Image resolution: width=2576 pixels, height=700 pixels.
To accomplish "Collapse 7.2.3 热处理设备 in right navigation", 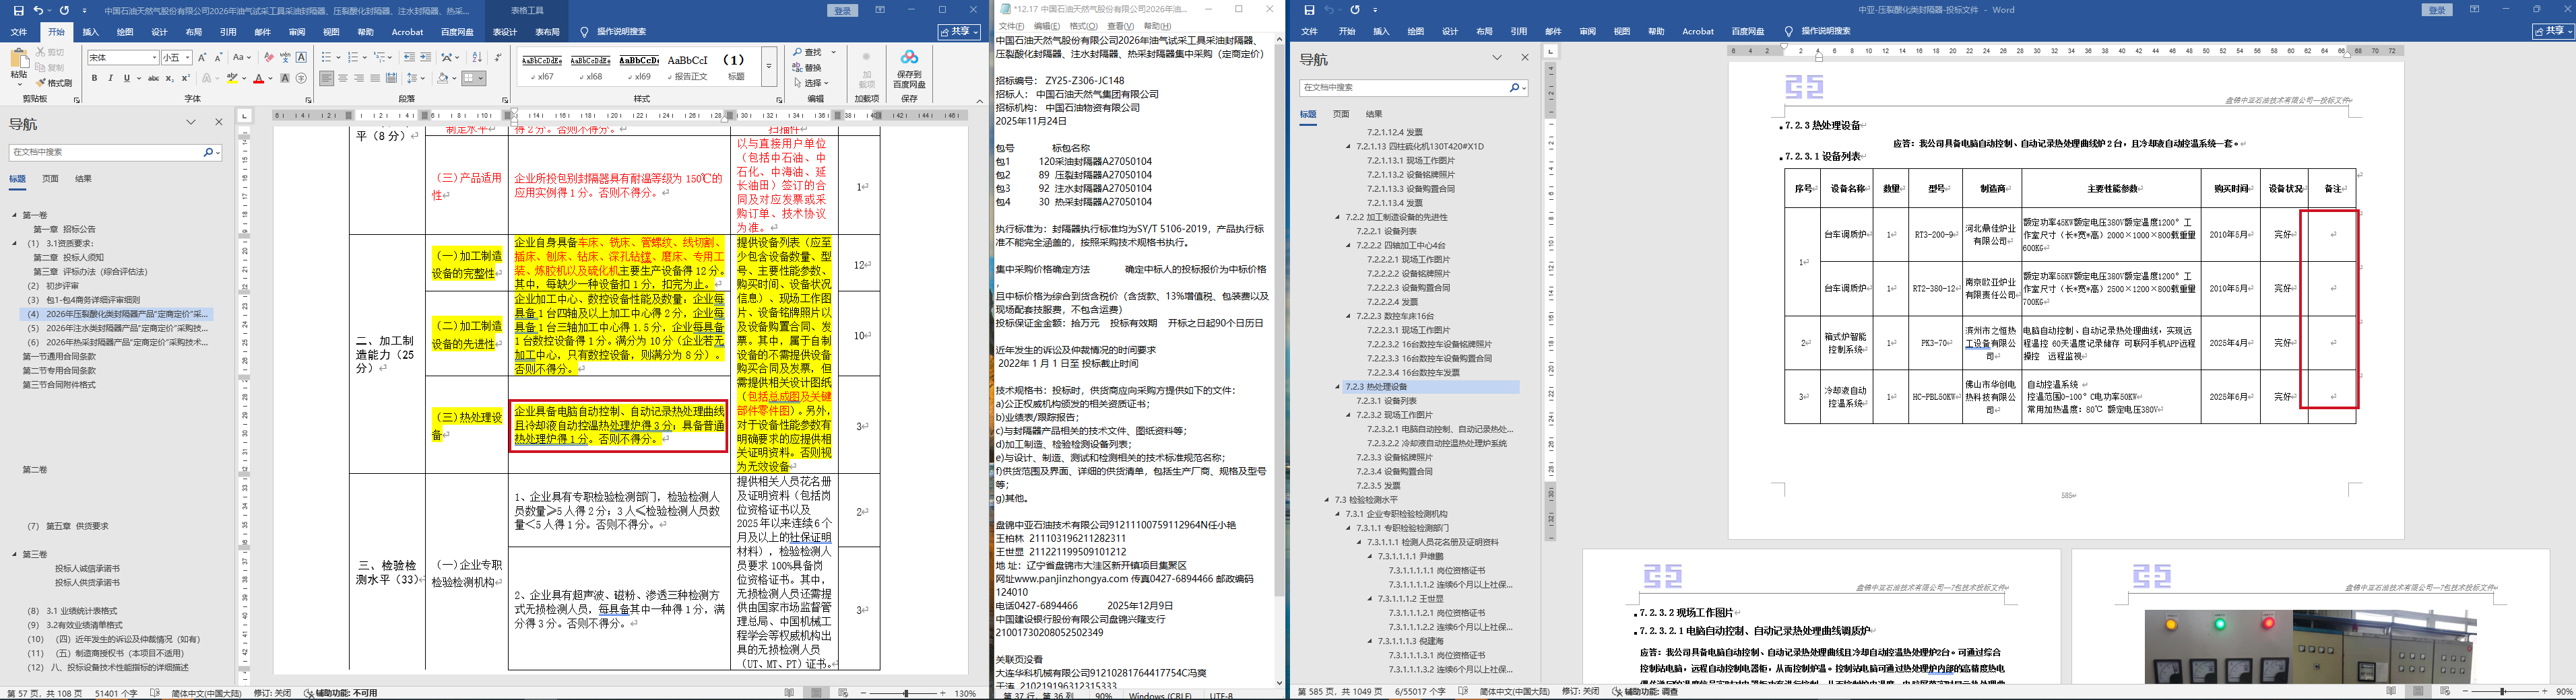I will [1338, 386].
